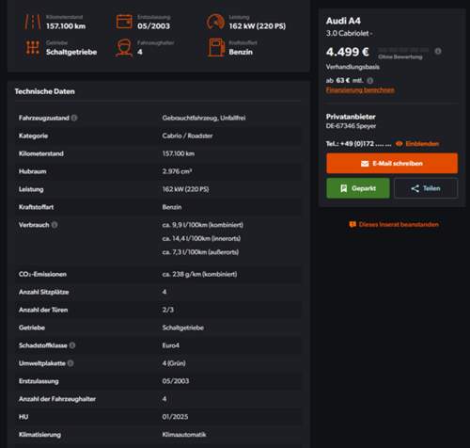This screenshot has height=448, width=470.
Task: Report listing via Dieses Inserat beanstanden
Action: click(x=394, y=224)
